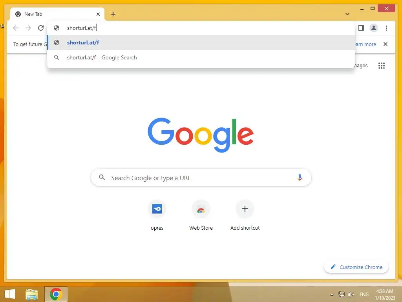Open File Explorer on the taskbar
The width and height of the screenshot is (402, 302).
(x=32, y=294)
